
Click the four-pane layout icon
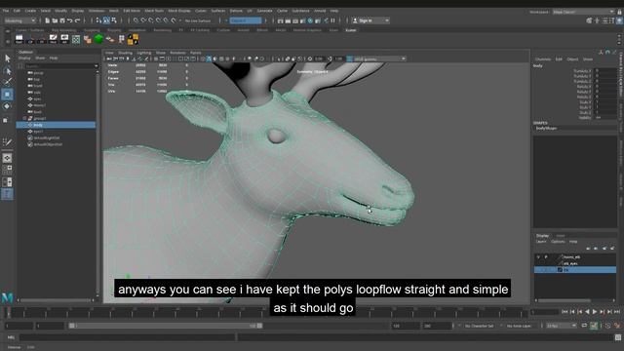(7, 170)
